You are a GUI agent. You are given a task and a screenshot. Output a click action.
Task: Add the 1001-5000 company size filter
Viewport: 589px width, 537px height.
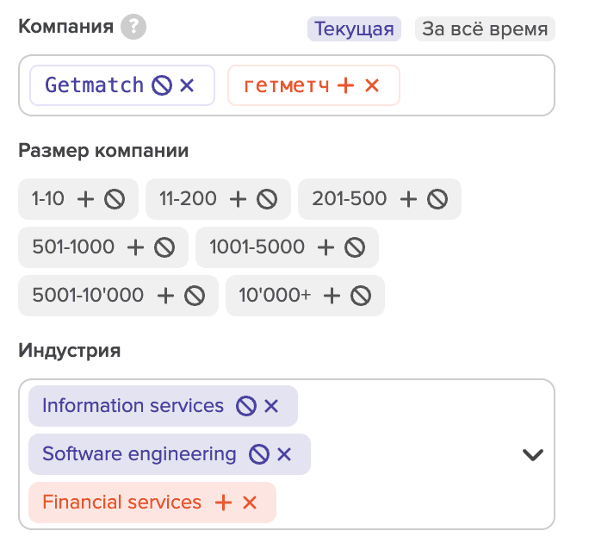(325, 247)
